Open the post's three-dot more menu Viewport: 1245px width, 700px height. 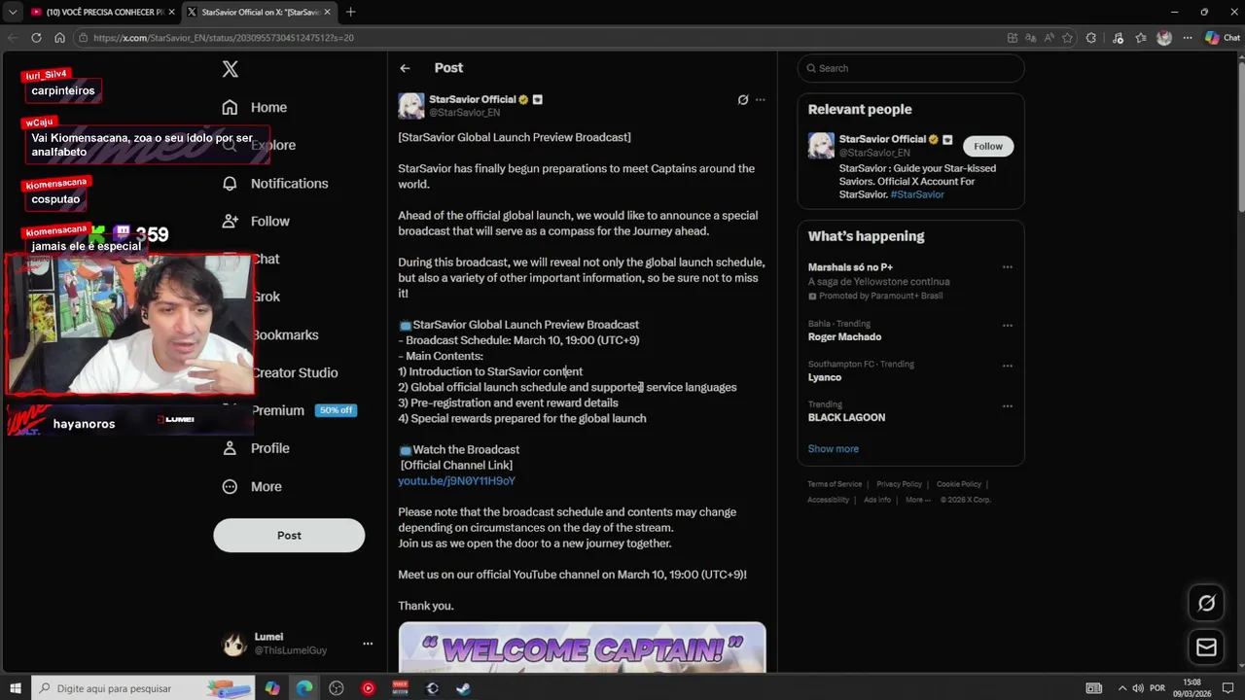point(761,99)
